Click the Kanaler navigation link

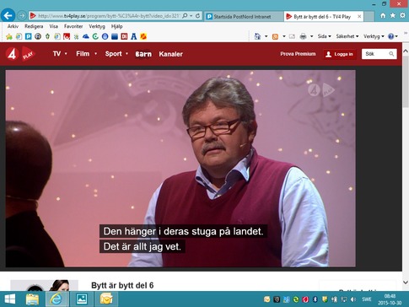[x=170, y=54]
